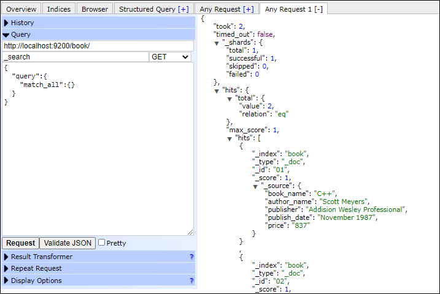Click [+] on the Structured Query tab
Viewport: 440px width, 294px height.
(x=183, y=9)
